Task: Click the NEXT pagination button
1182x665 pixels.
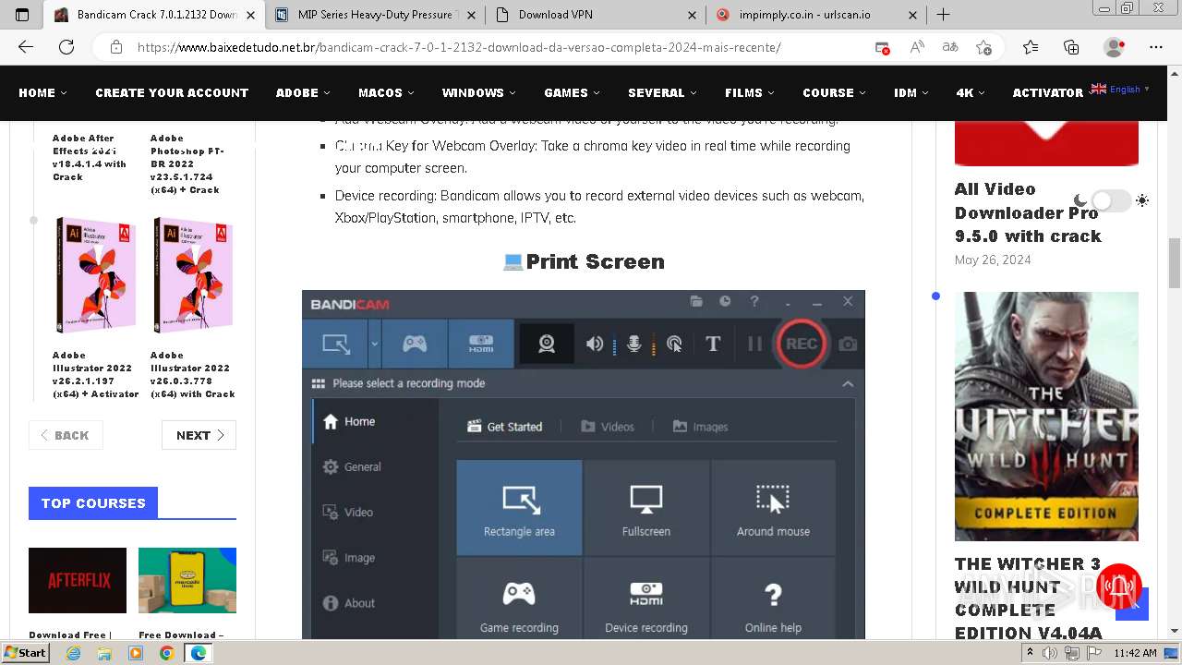Action: (199, 435)
